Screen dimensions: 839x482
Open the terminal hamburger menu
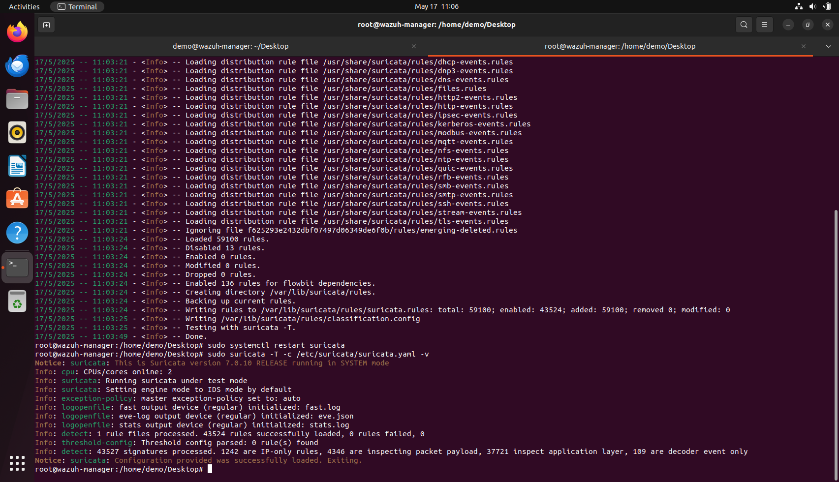pyautogui.click(x=765, y=25)
